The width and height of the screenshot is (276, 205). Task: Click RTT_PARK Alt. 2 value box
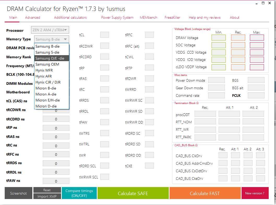tap(253, 137)
